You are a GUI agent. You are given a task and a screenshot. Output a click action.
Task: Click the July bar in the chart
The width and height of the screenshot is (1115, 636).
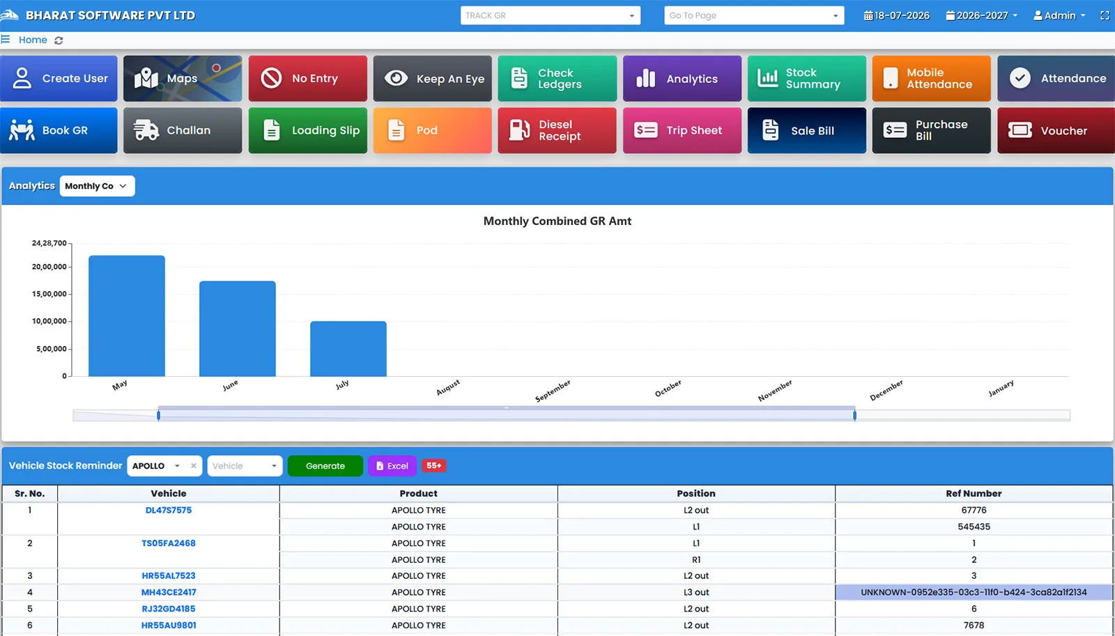(x=348, y=348)
